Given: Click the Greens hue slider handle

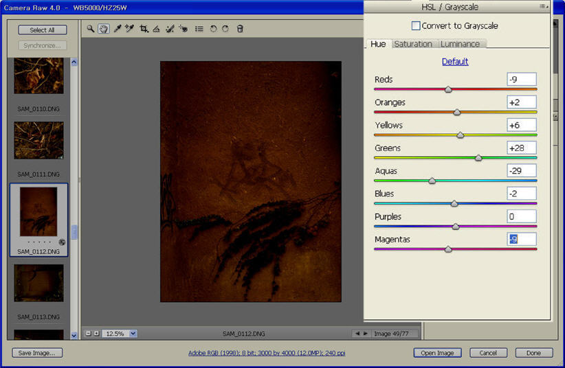Looking at the screenshot, I should coord(478,158).
